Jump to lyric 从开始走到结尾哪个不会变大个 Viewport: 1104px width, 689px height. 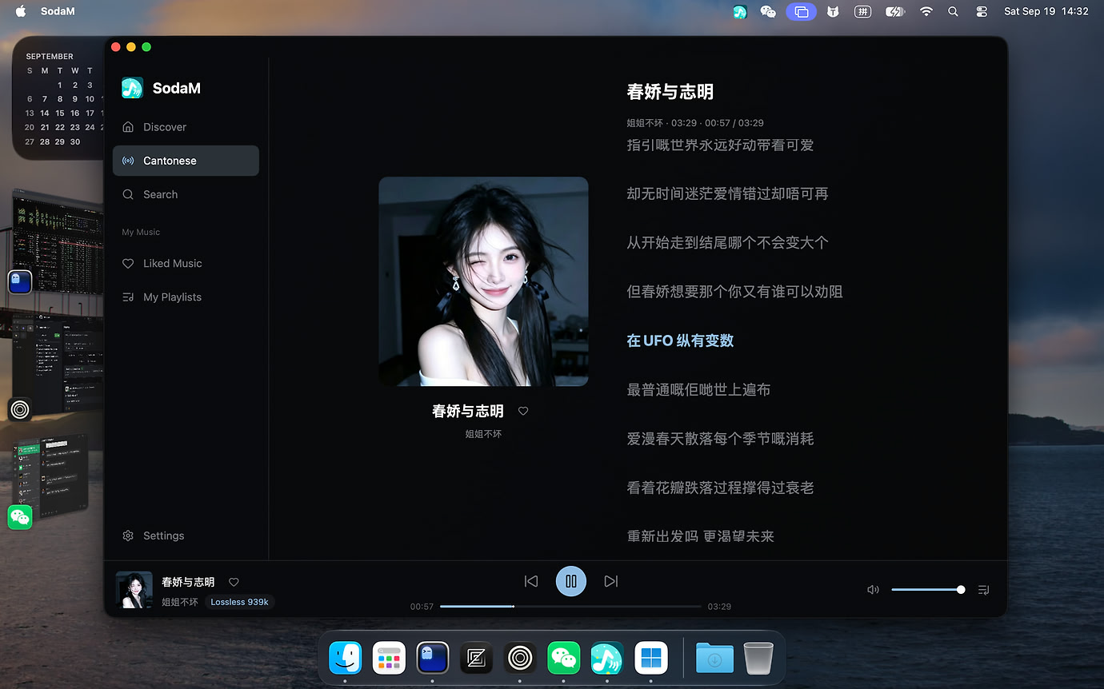coord(727,243)
